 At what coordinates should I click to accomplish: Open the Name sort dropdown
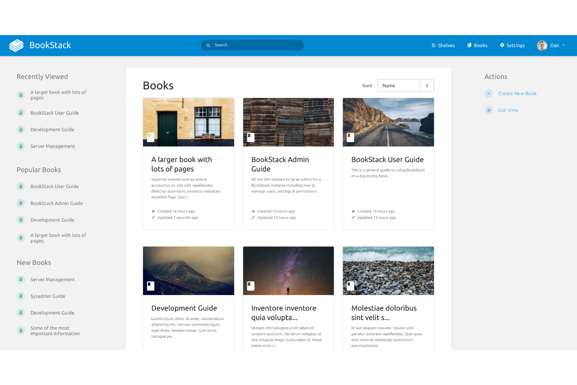click(399, 86)
